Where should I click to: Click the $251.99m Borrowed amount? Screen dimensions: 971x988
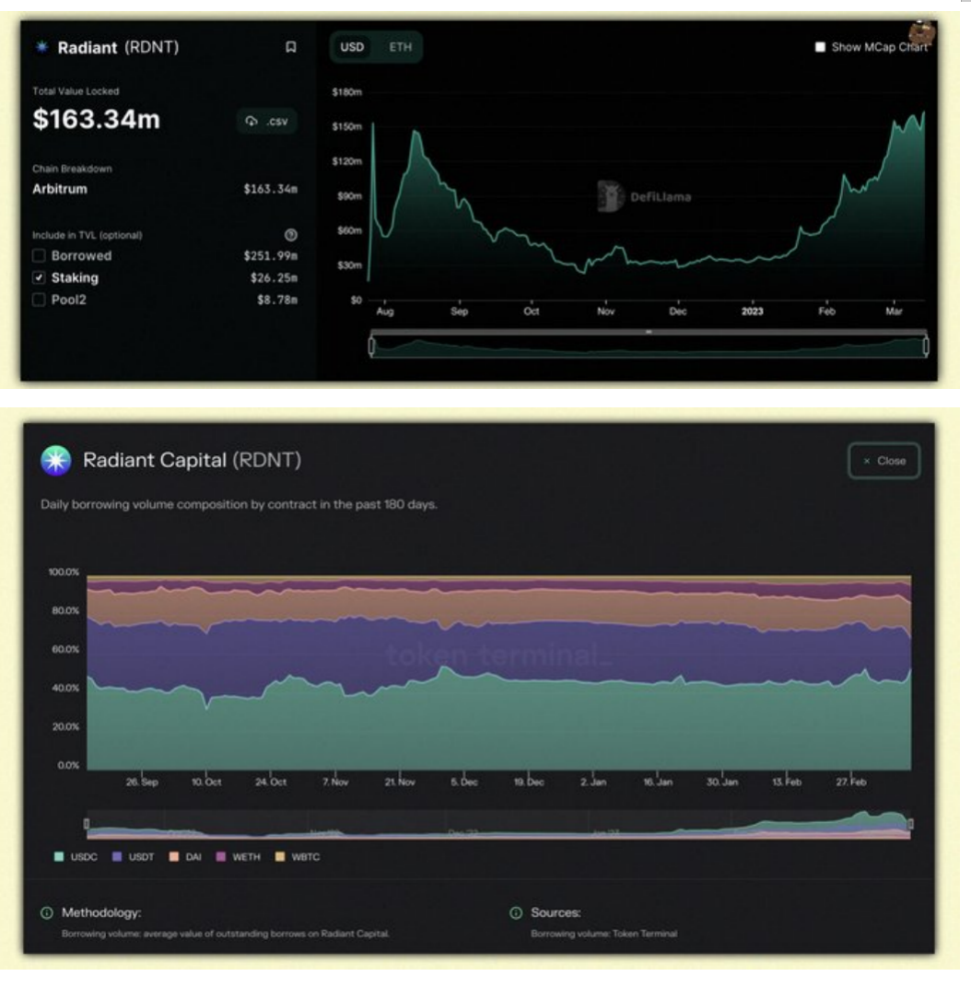[x=271, y=256]
